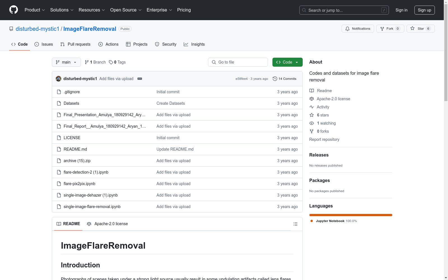The width and height of the screenshot is (448, 280).
Task: Click Report repository link
Action: pyautogui.click(x=324, y=139)
